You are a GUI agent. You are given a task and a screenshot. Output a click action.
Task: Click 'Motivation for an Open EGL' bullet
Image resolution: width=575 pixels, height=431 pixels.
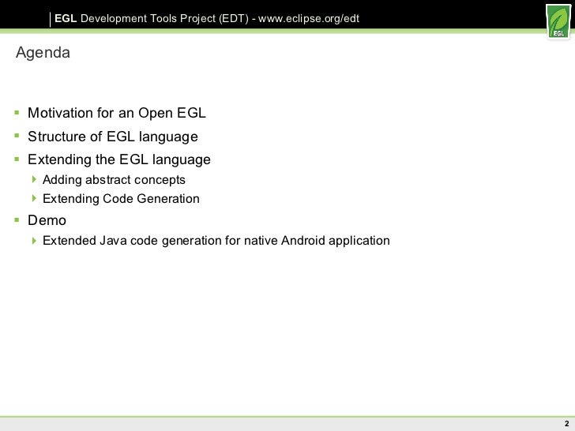[x=117, y=113]
